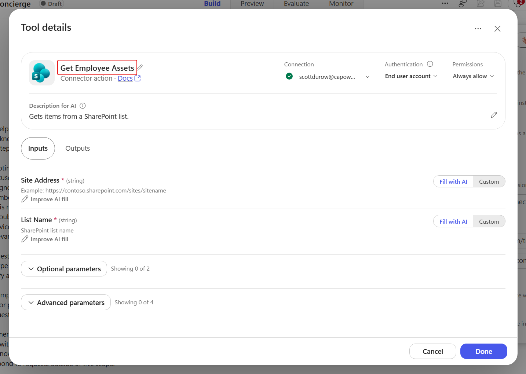The height and width of the screenshot is (374, 526).
Task: Open the Monitor tab
Action: (x=341, y=4)
